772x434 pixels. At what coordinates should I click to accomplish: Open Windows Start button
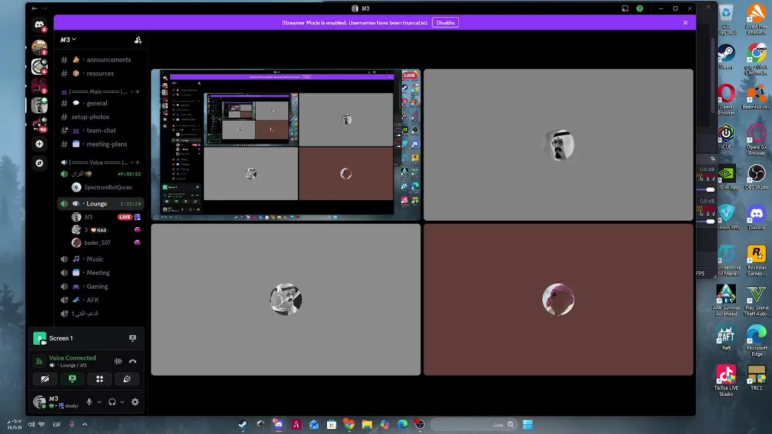coord(528,424)
